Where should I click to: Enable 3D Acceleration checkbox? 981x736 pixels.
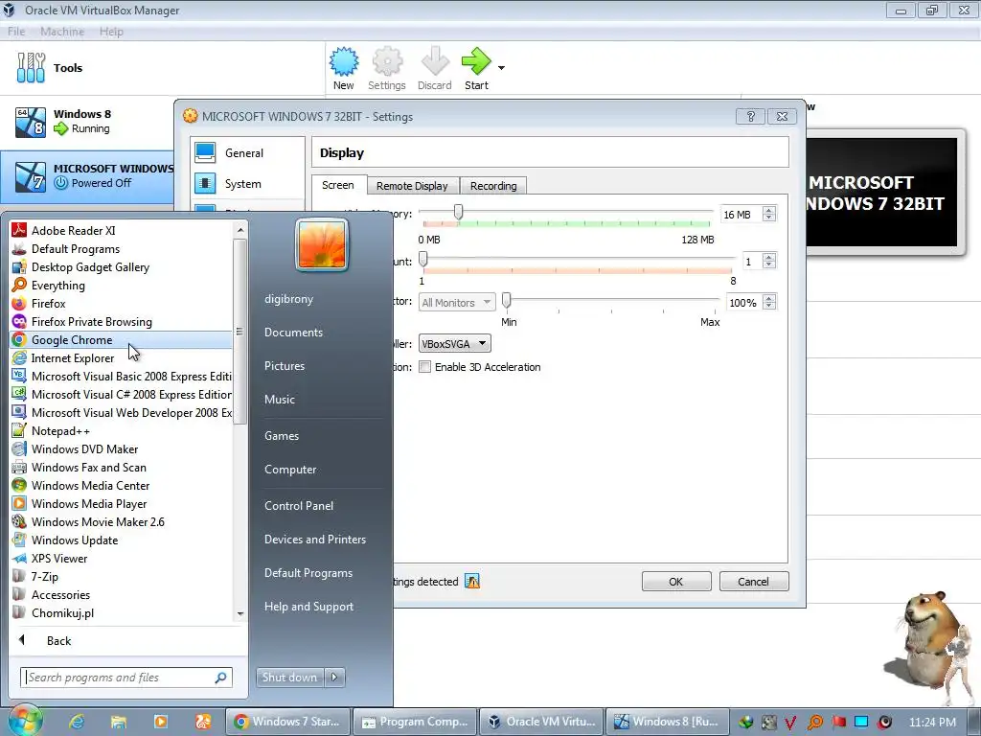[x=424, y=367]
